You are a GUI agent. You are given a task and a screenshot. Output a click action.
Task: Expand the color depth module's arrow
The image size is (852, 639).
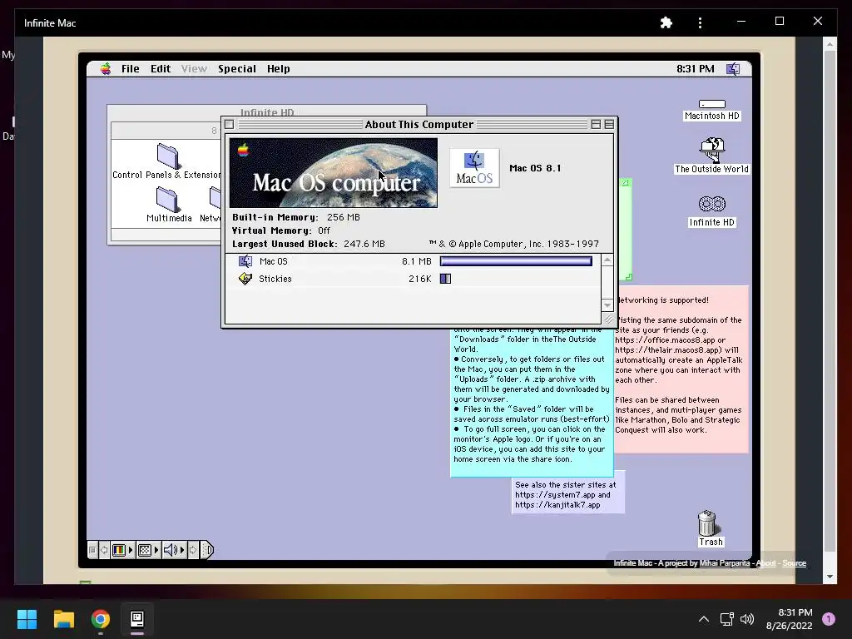(x=131, y=550)
